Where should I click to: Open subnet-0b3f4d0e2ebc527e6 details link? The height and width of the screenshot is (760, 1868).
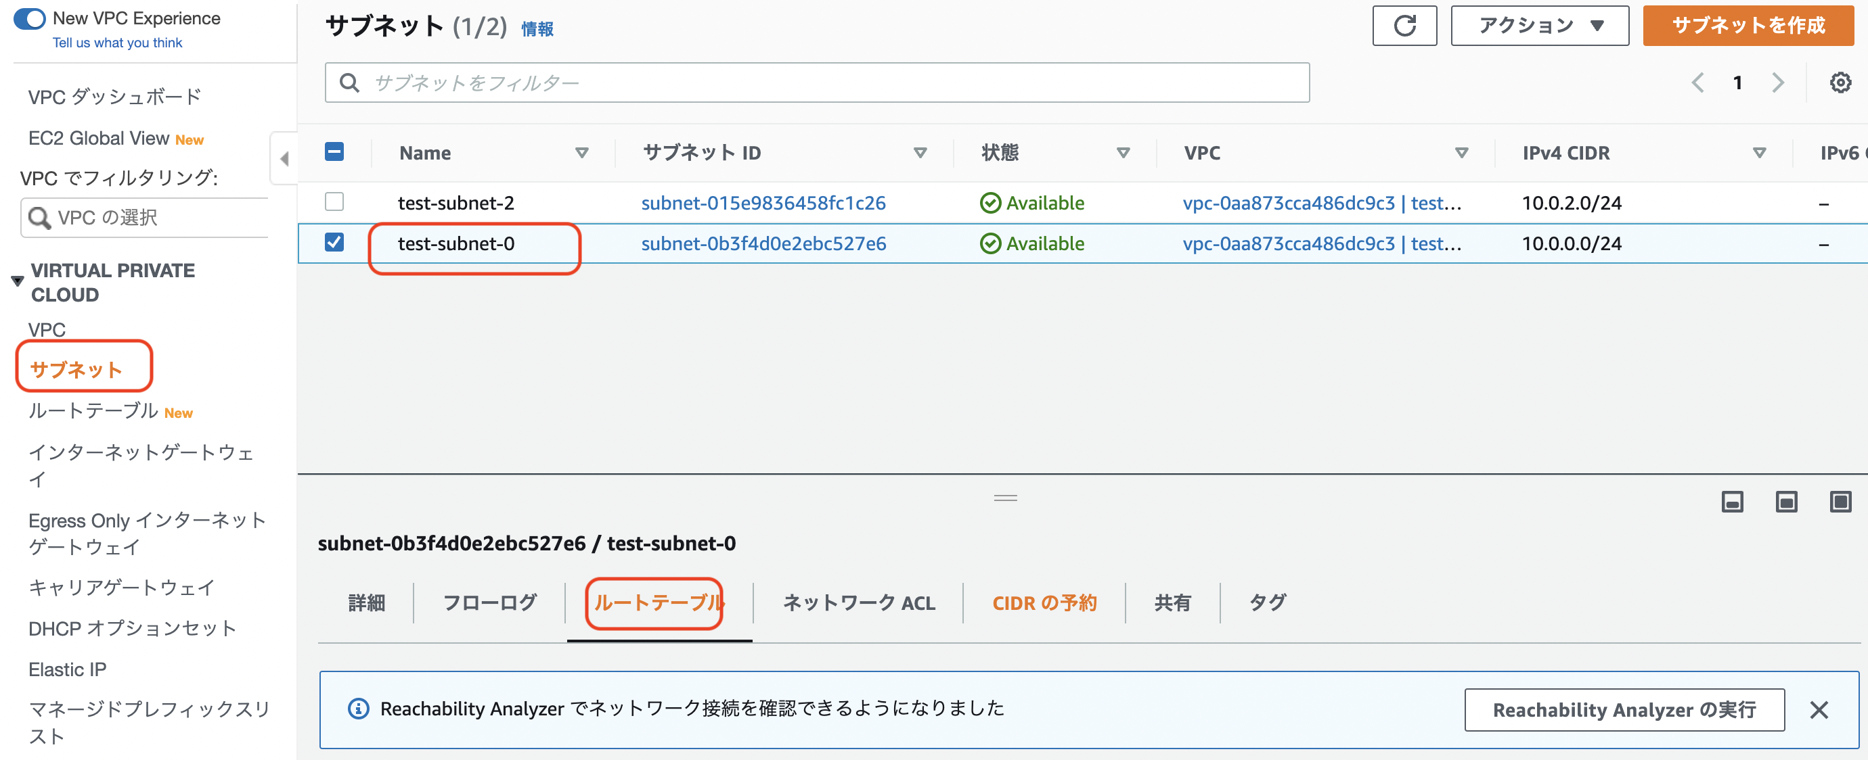click(x=763, y=243)
